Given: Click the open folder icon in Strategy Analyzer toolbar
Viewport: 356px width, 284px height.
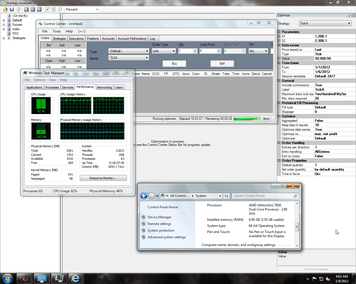Looking at the screenshot, I should (x=5, y=9).
